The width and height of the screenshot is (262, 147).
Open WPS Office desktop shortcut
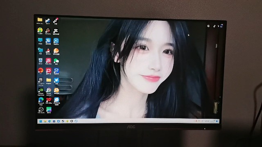pos(49,100)
